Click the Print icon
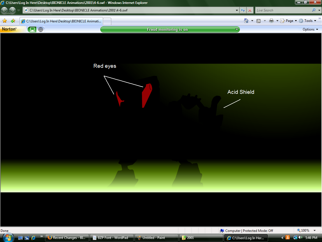The height and width of the screenshot is (242, 322). click(x=271, y=21)
